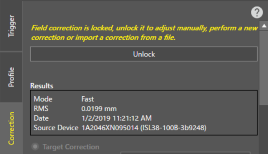Click the field below Target Correction
Viewport: 268px width, 154px height.
pos(188,152)
